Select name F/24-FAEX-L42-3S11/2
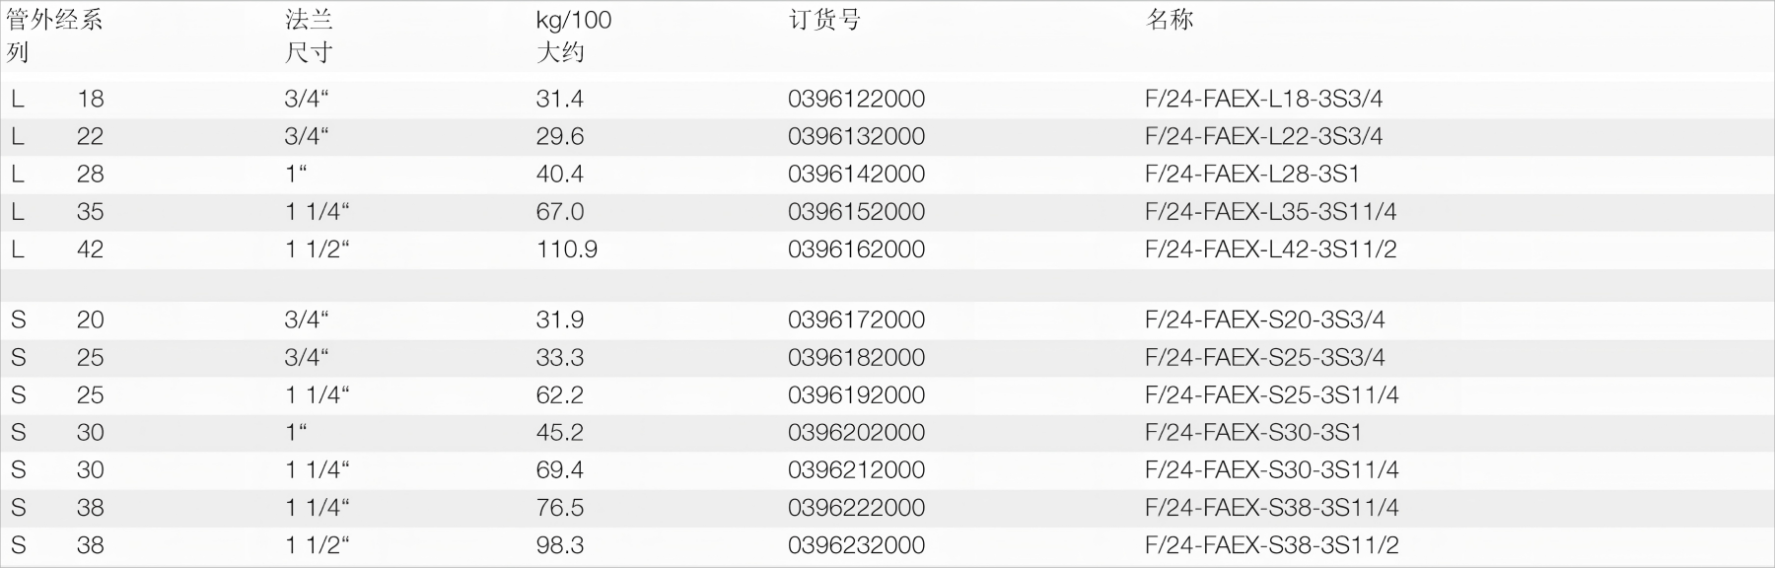 pyautogui.click(x=1270, y=249)
